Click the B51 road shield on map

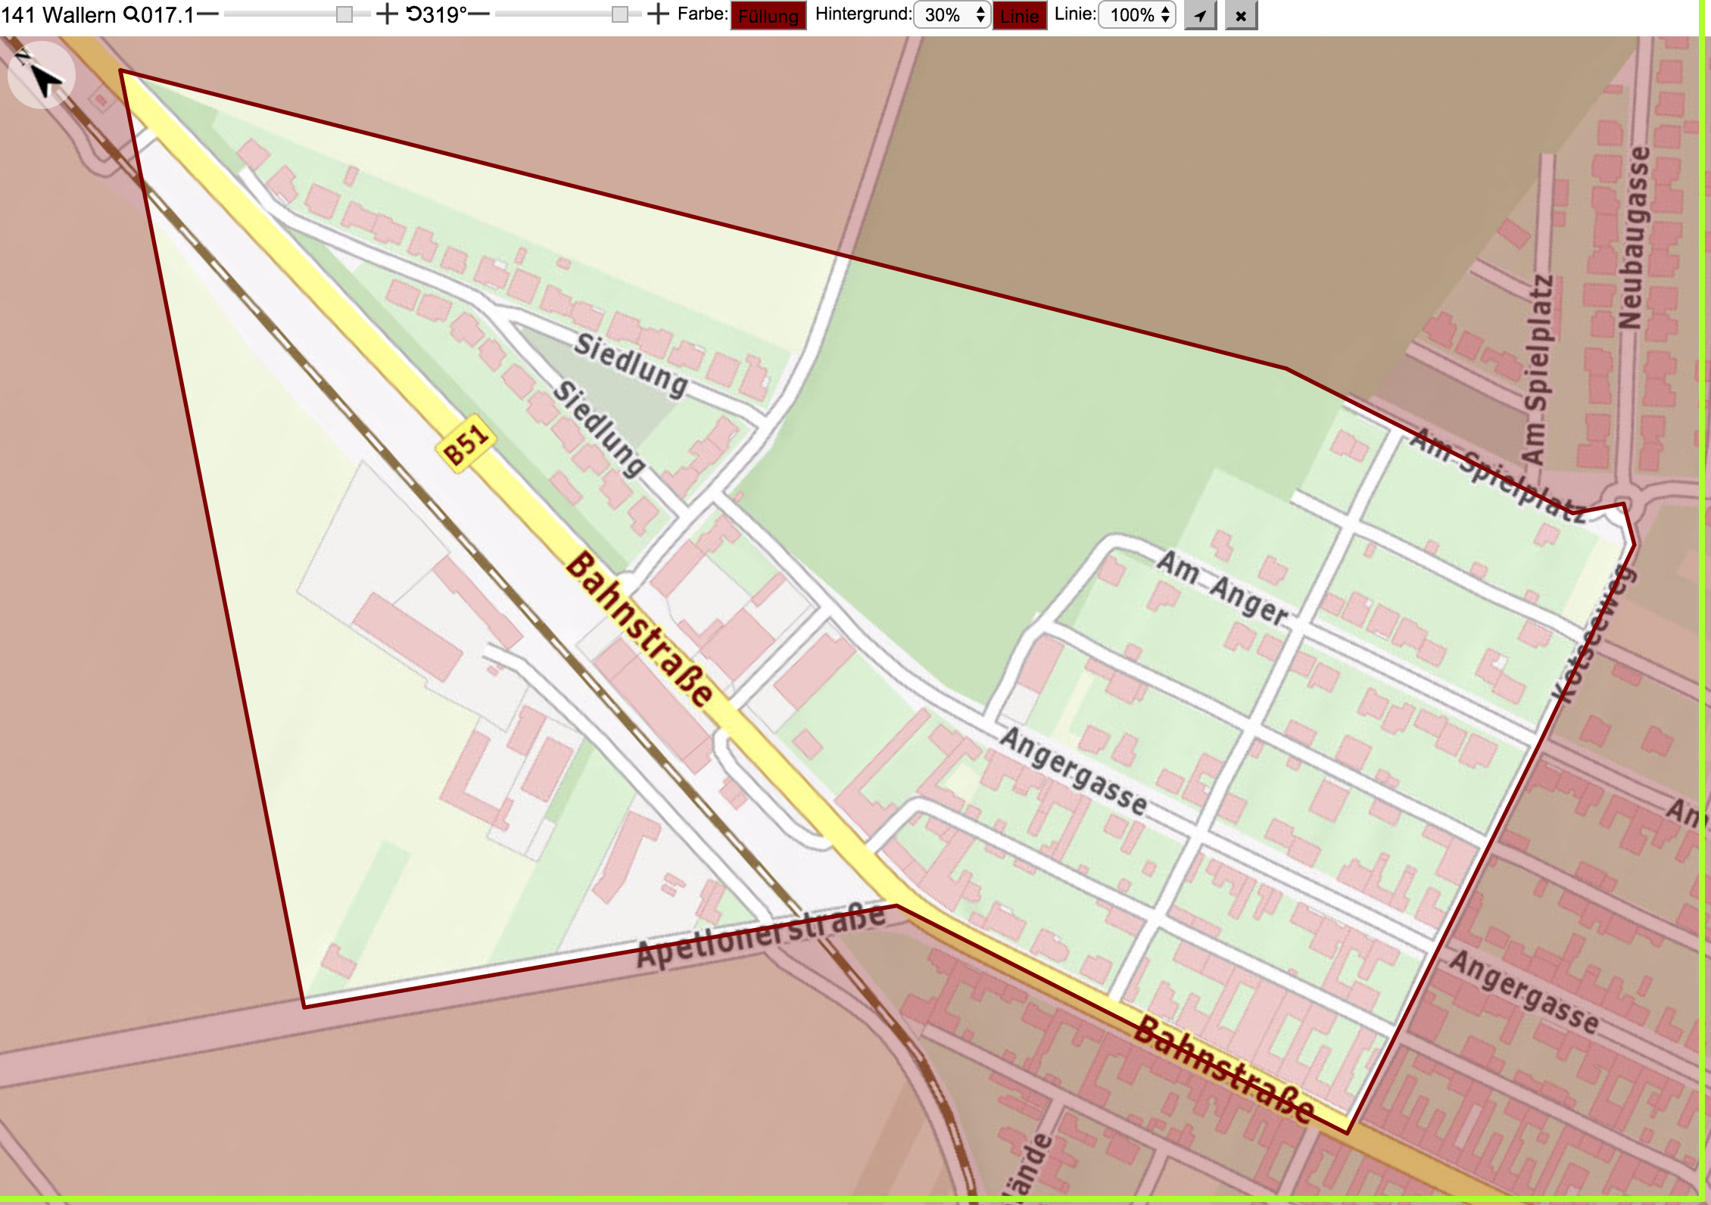[466, 444]
